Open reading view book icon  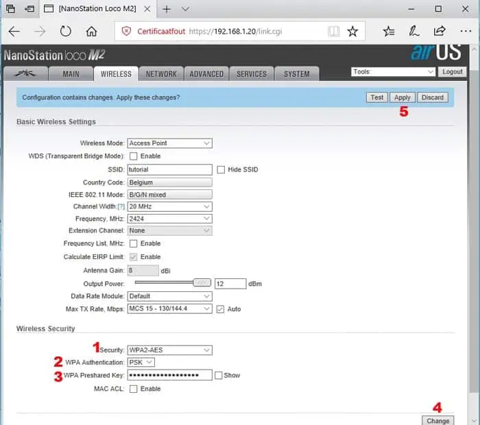pos(333,32)
